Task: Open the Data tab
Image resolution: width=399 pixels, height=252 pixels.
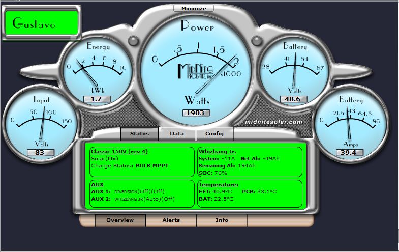Action: pyautogui.click(x=177, y=134)
